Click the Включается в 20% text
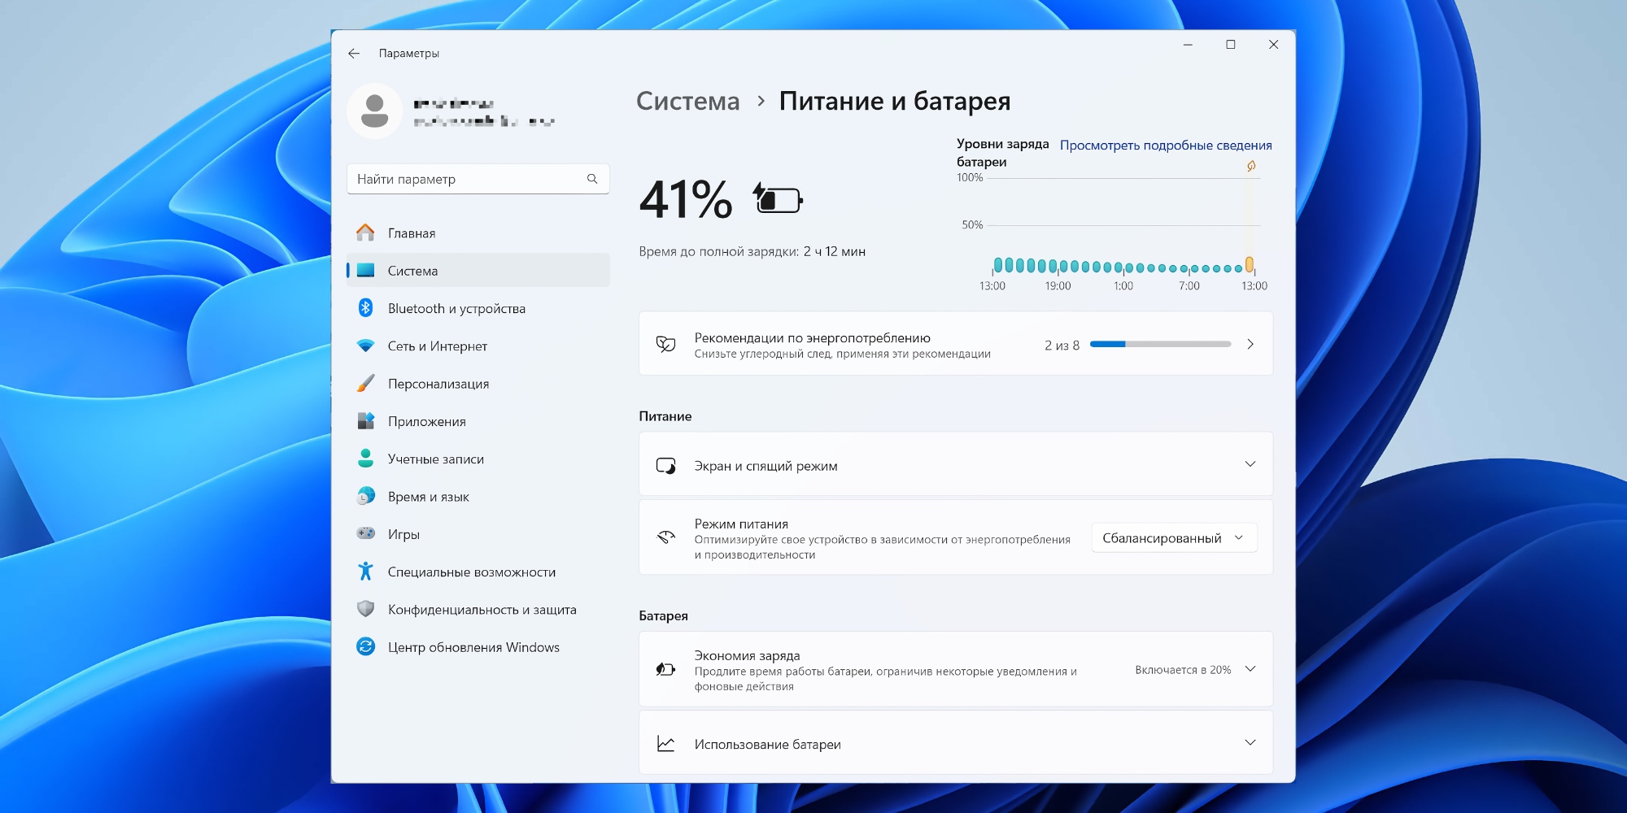The width and height of the screenshot is (1627, 813). 1183,670
